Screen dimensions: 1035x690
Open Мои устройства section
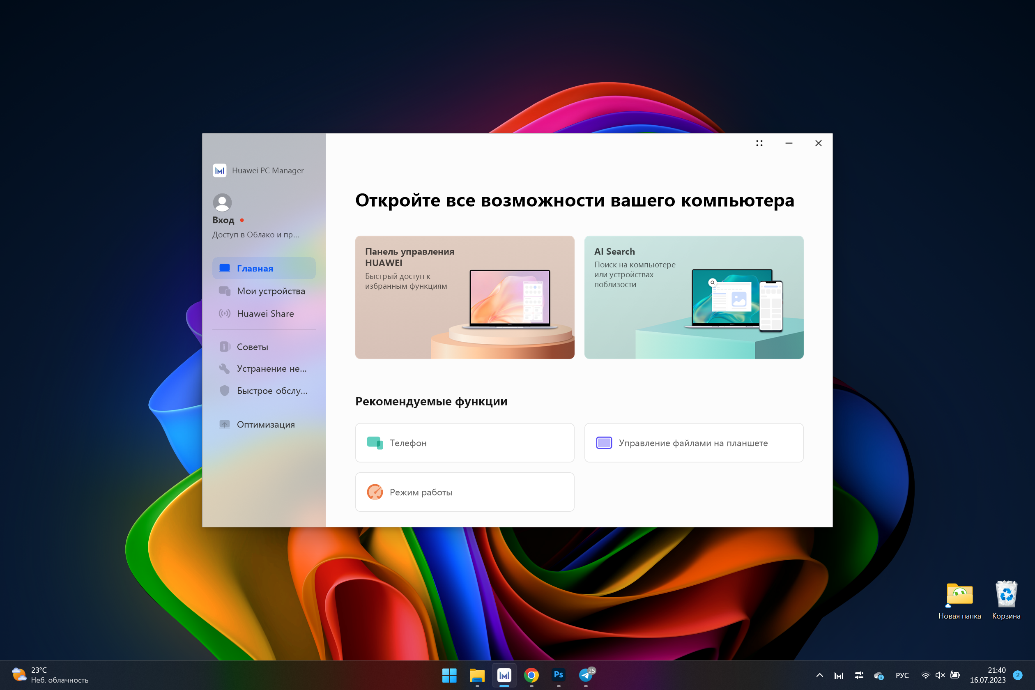tap(264, 291)
